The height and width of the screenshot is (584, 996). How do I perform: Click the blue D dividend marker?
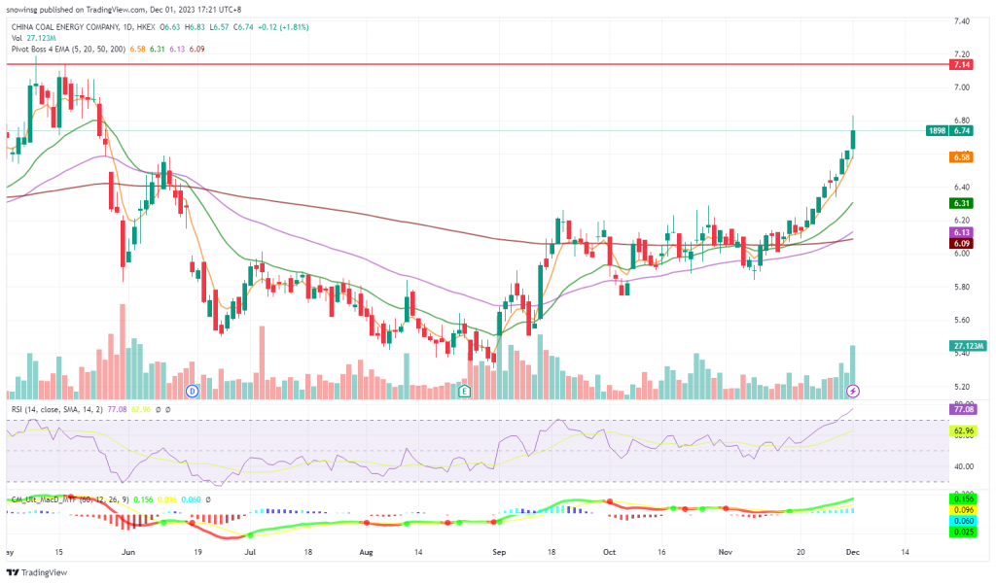point(192,391)
